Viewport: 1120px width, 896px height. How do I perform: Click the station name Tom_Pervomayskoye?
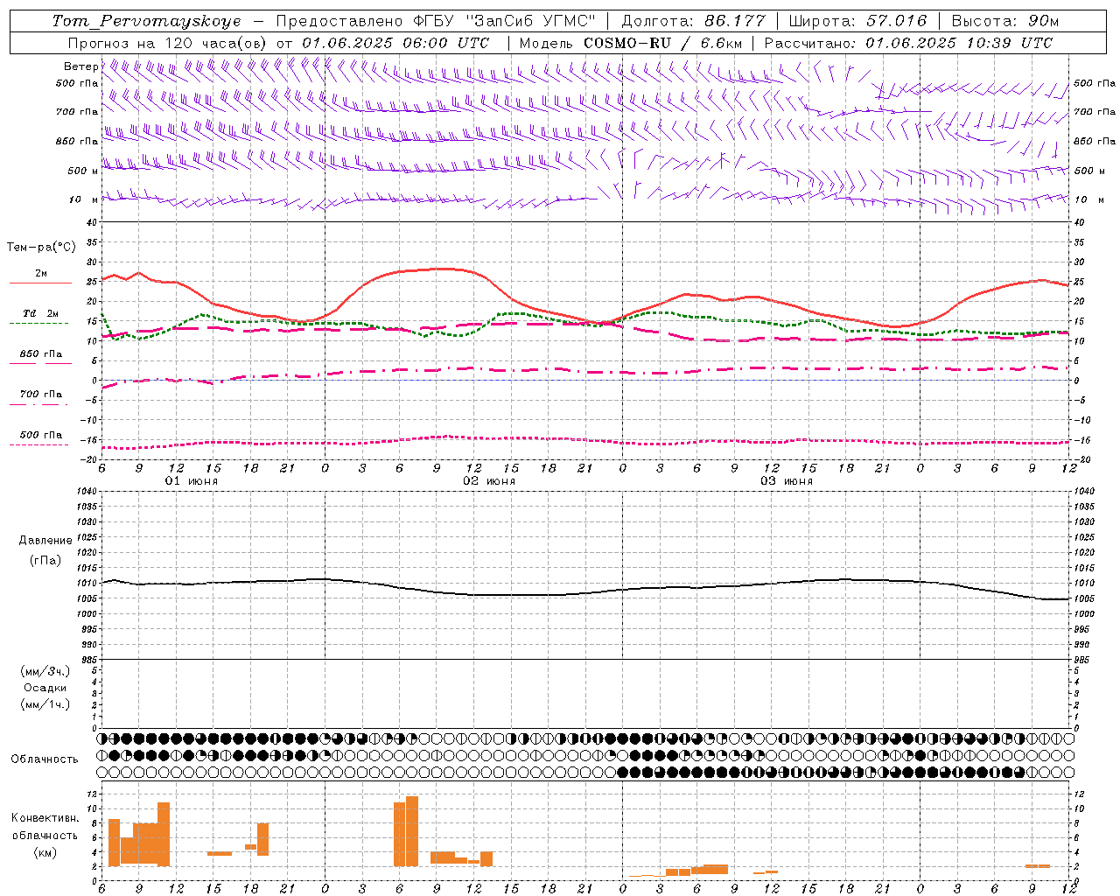click(x=146, y=21)
